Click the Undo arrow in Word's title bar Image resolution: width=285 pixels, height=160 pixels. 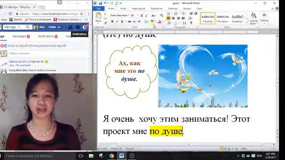coord(105,3)
